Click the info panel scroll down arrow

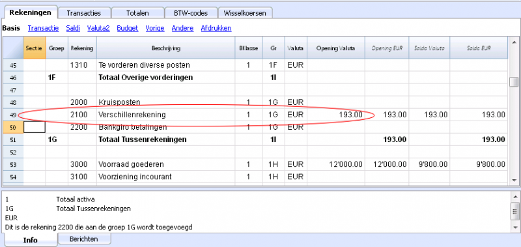pyautogui.click(x=515, y=227)
